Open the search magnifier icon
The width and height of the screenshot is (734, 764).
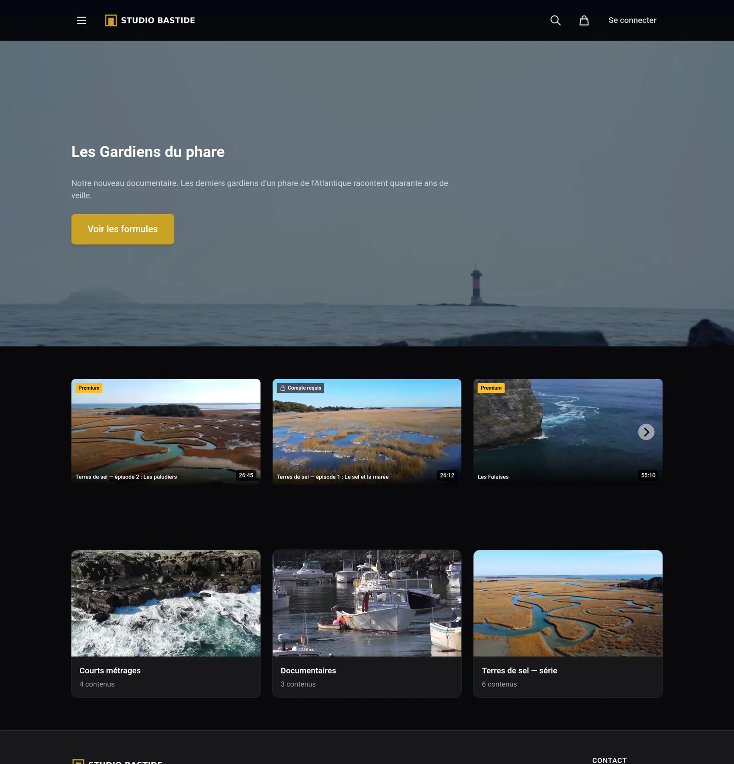(555, 20)
